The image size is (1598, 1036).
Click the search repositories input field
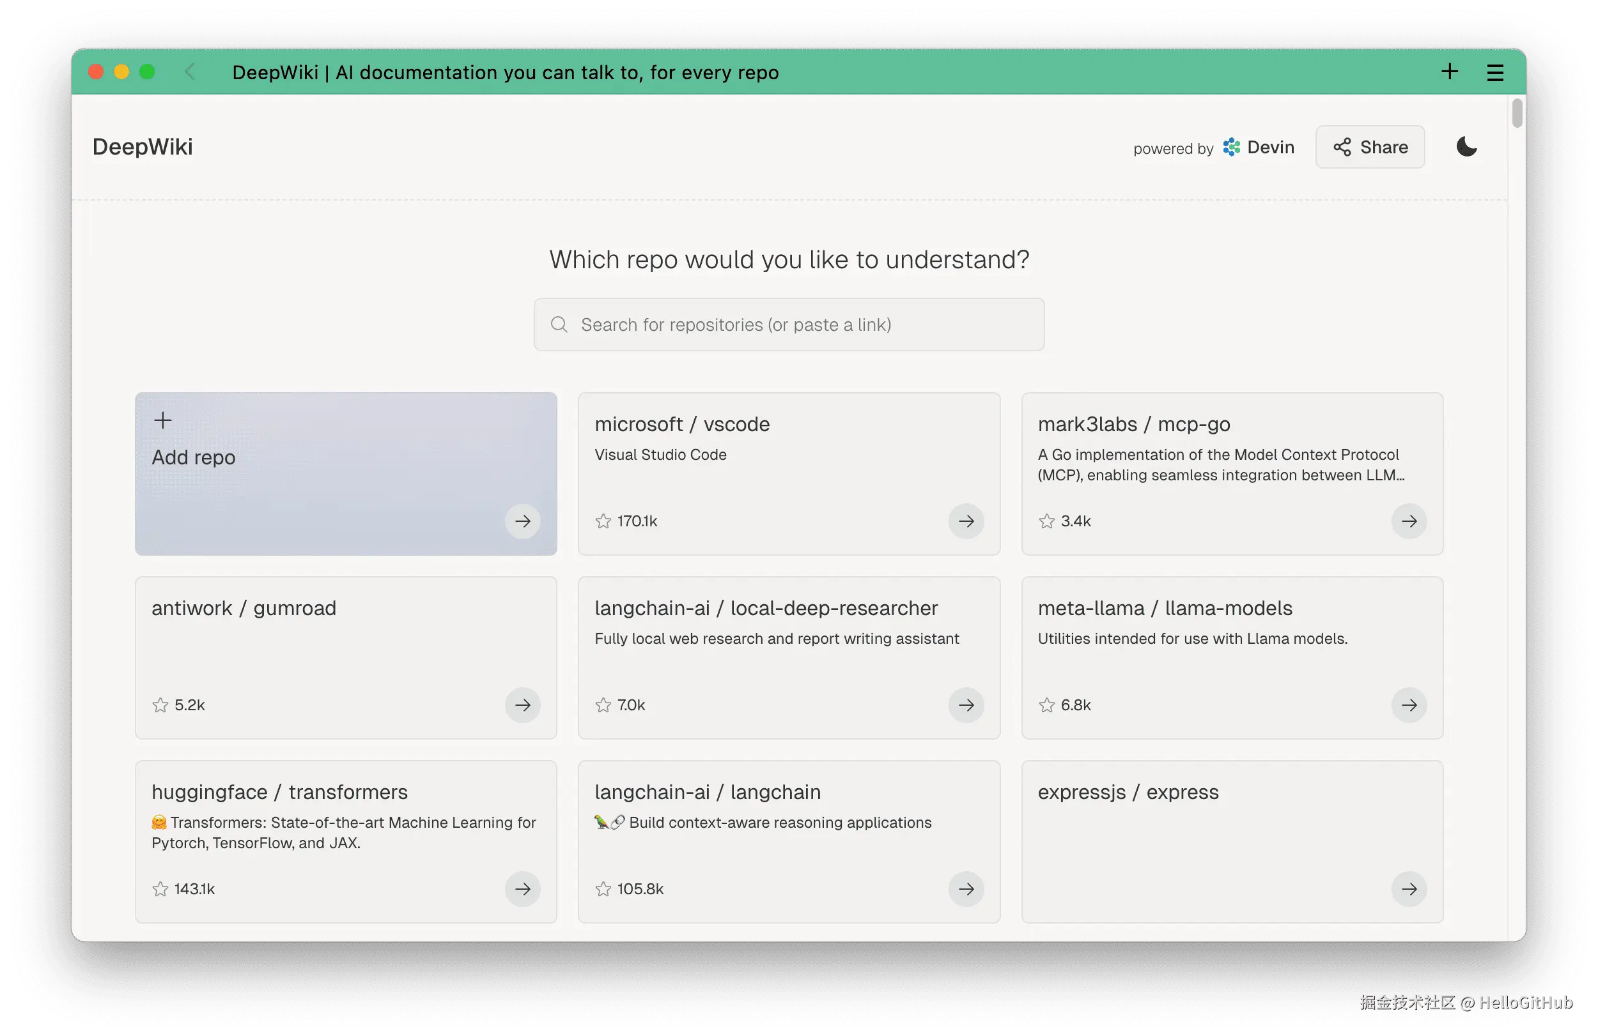(x=789, y=324)
